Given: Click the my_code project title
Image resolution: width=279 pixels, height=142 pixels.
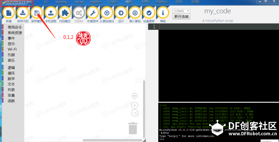Looking at the screenshot, I should [218, 11].
